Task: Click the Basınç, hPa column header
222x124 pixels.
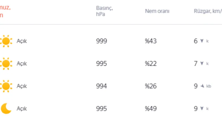Action: 104,11
